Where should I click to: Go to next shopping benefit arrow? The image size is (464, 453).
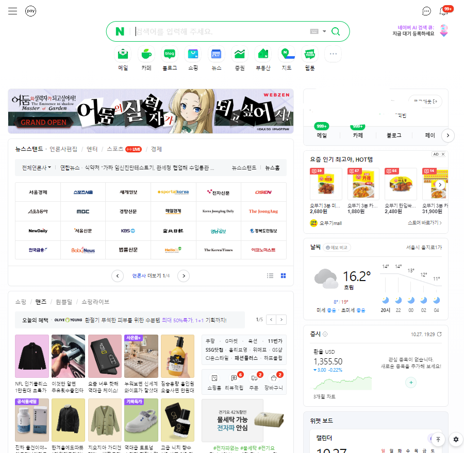pos(281,320)
